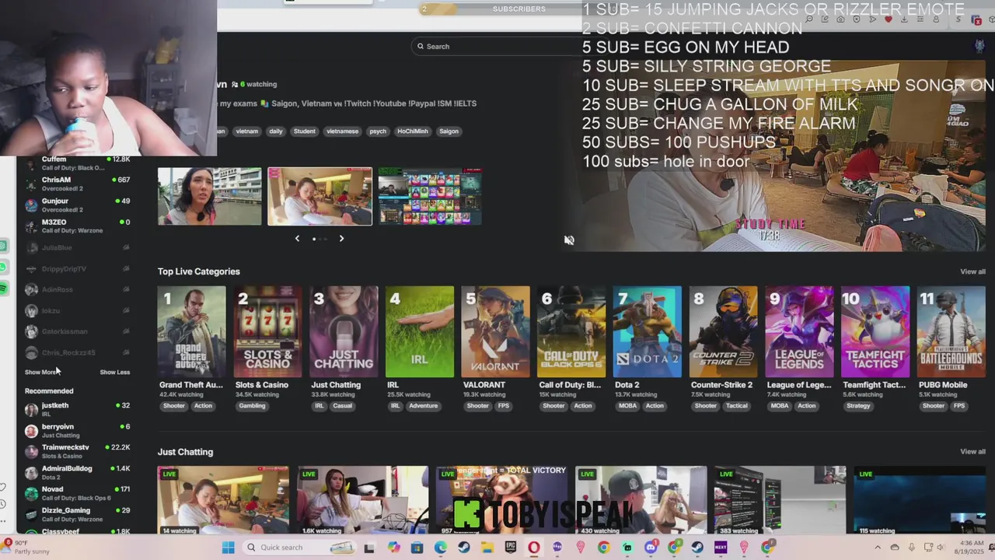Select the vietnamese stream tag

(342, 131)
